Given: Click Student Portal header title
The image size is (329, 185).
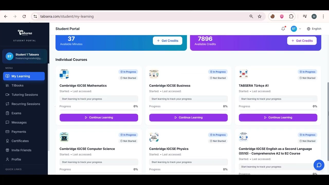Looking at the screenshot, I should coord(67,29).
